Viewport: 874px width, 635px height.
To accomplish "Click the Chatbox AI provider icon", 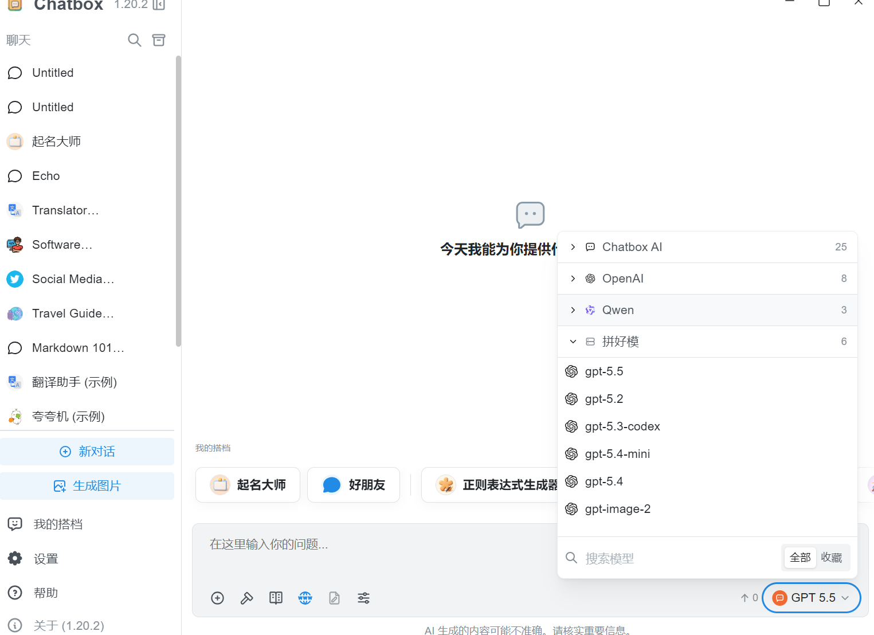I will point(590,247).
